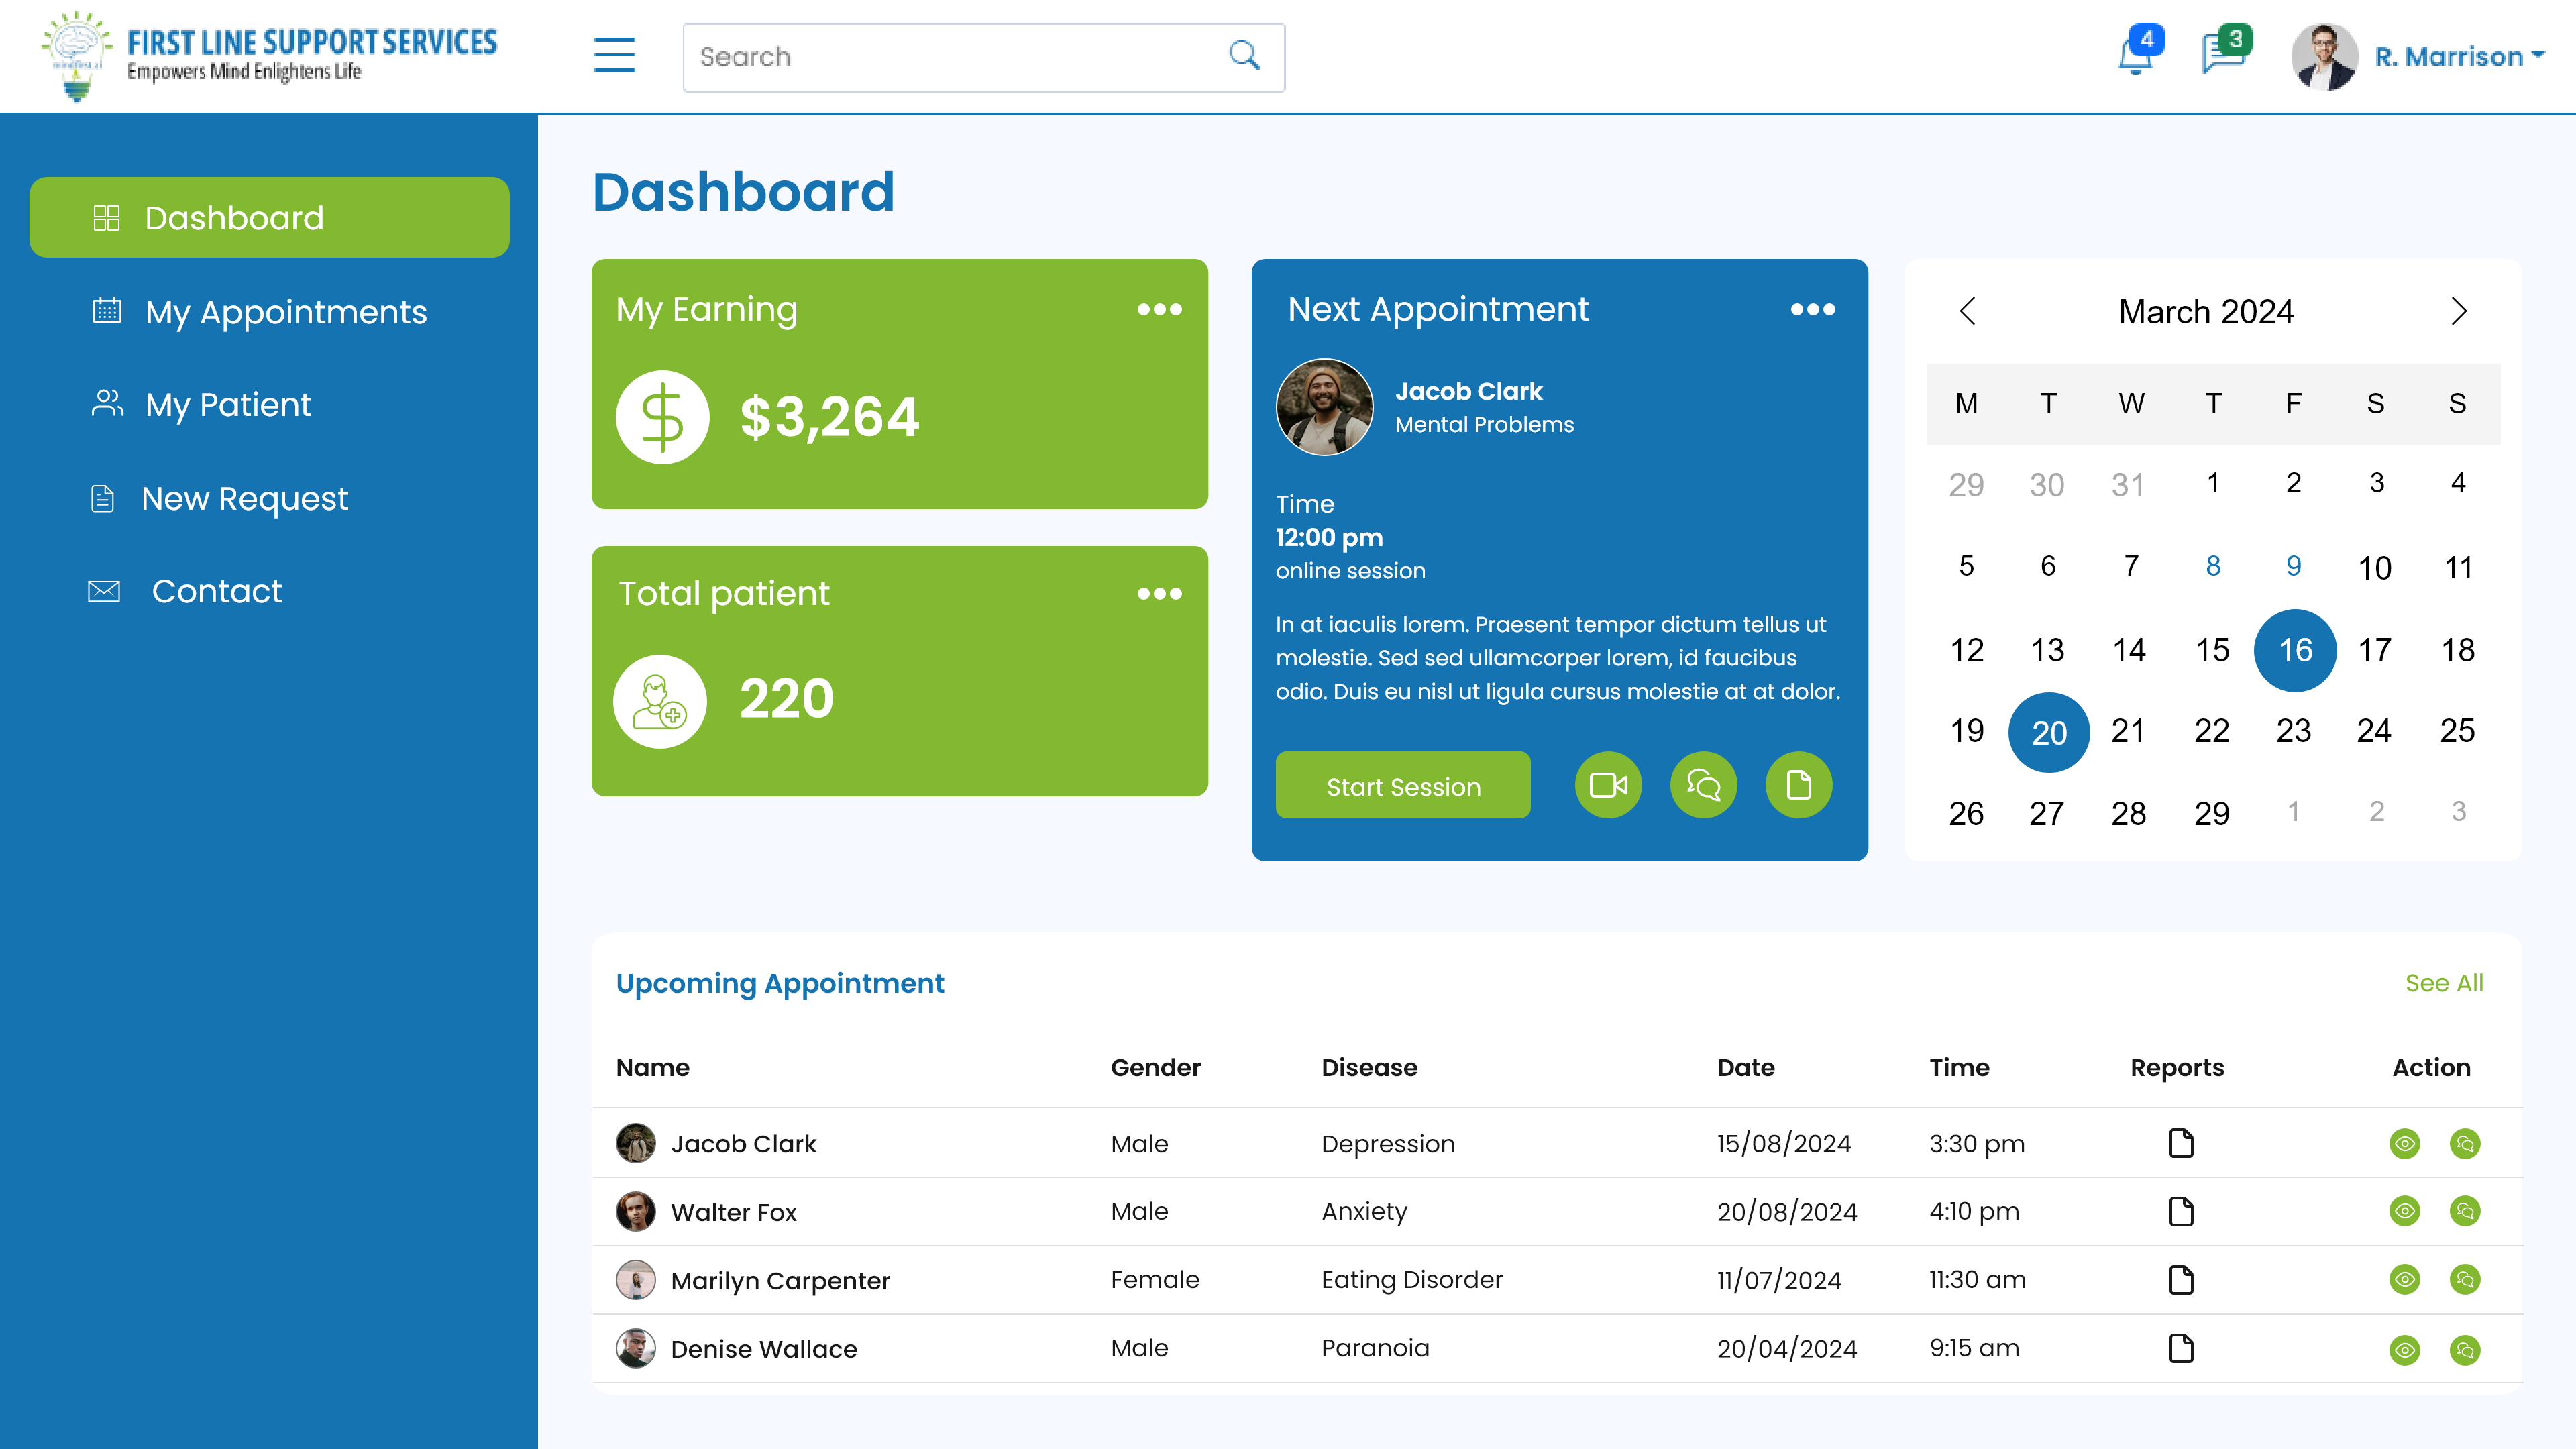Click inside the Search field

click(x=984, y=57)
